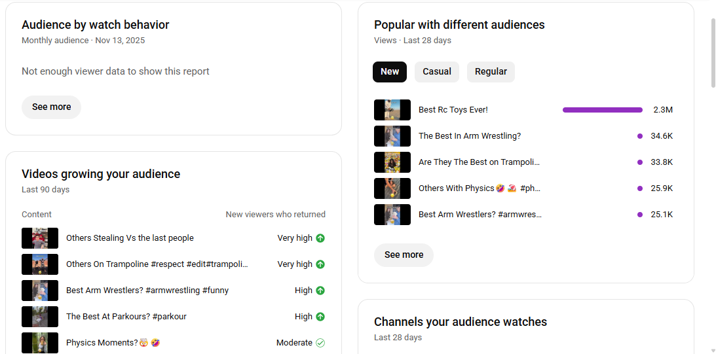Viewport: 716px width, 354px height.
Task: Open Others Stealing Vs the last people video
Action: [x=130, y=238]
